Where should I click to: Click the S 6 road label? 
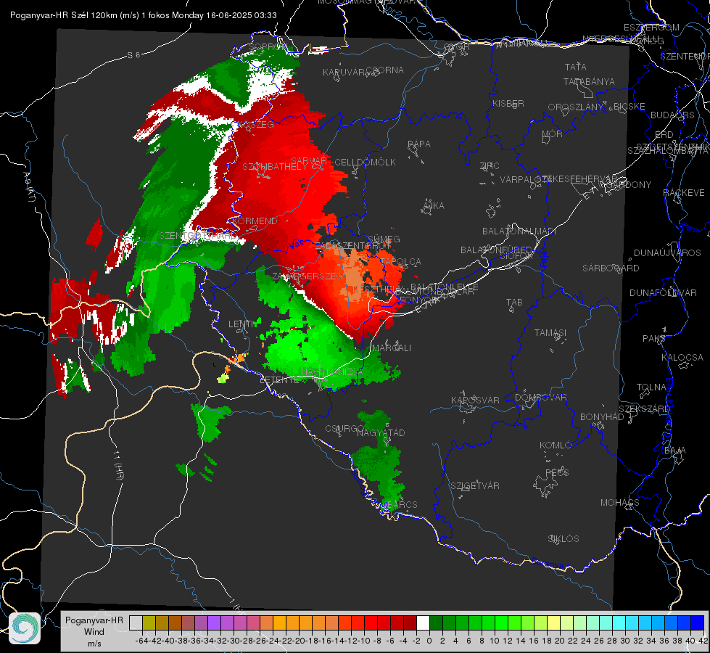pos(133,55)
